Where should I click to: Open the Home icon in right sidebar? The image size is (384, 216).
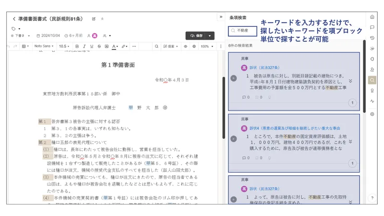(x=372, y=17)
